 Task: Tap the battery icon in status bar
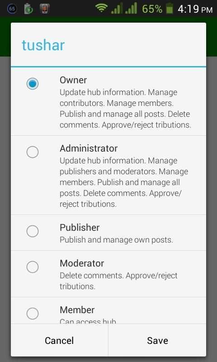tap(170, 9)
